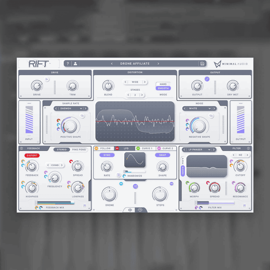Viewport: 270px width, 270px height.
Task: Click the link icon above Positive Shape
Action: point(82,116)
